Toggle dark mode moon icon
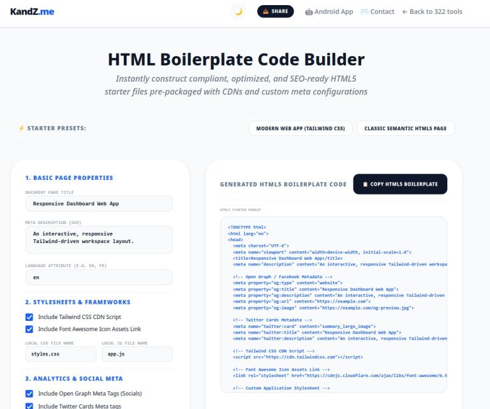Image resolution: width=490 pixels, height=409 pixels. click(x=239, y=11)
